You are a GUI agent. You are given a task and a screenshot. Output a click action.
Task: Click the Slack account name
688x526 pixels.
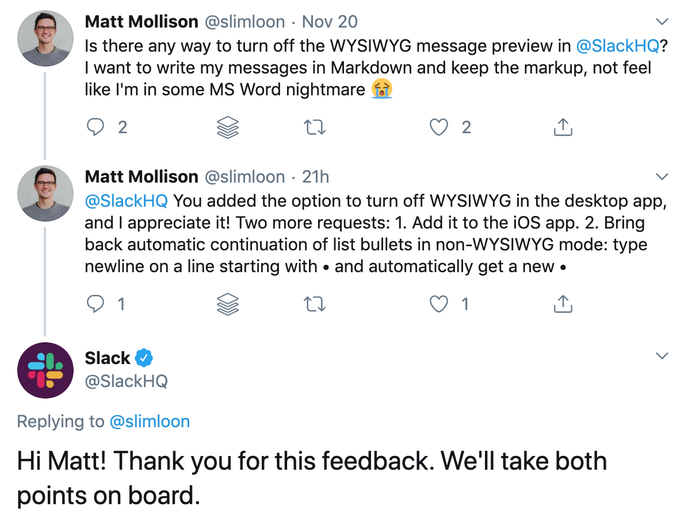(x=108, y=358)
